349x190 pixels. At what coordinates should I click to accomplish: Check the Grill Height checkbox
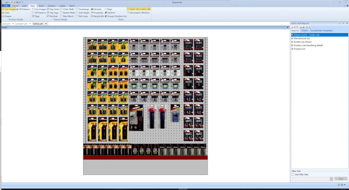[77, 13]
